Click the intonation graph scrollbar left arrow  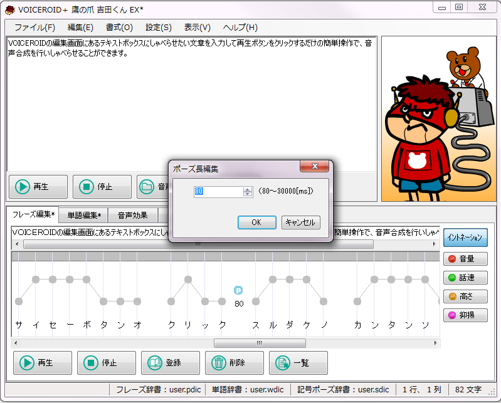16,343
